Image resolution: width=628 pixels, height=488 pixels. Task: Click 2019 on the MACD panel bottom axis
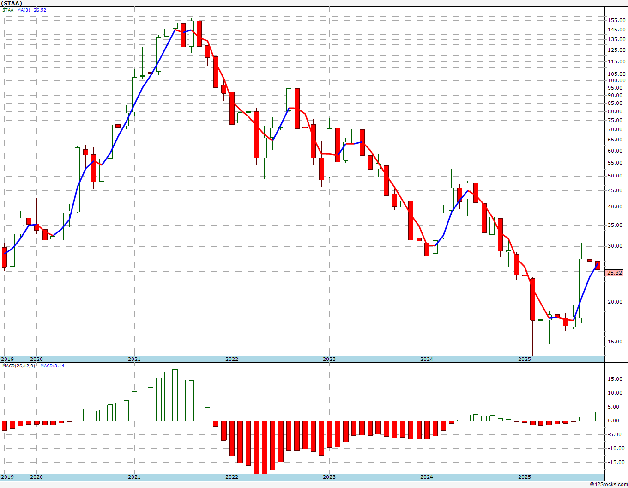[7, 477]
